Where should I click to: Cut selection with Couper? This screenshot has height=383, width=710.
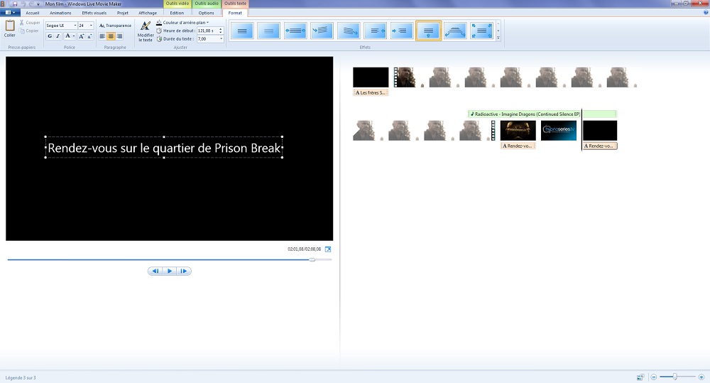(29, 22)
